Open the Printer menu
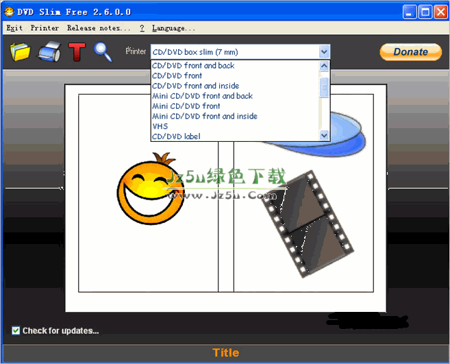Screen dimensions: 450x364 [45, 28]
